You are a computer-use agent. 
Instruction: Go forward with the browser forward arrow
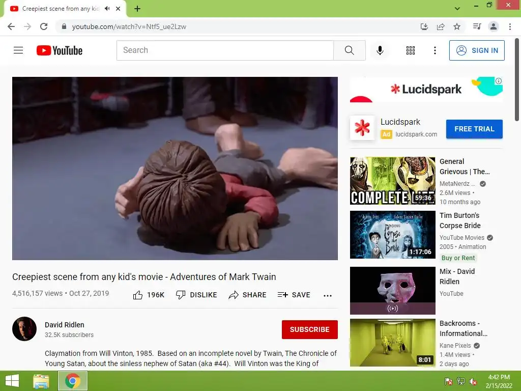pos(27,26)
